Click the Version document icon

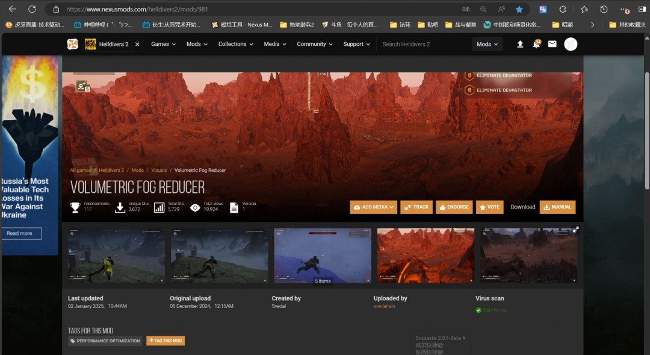[234, 207]
